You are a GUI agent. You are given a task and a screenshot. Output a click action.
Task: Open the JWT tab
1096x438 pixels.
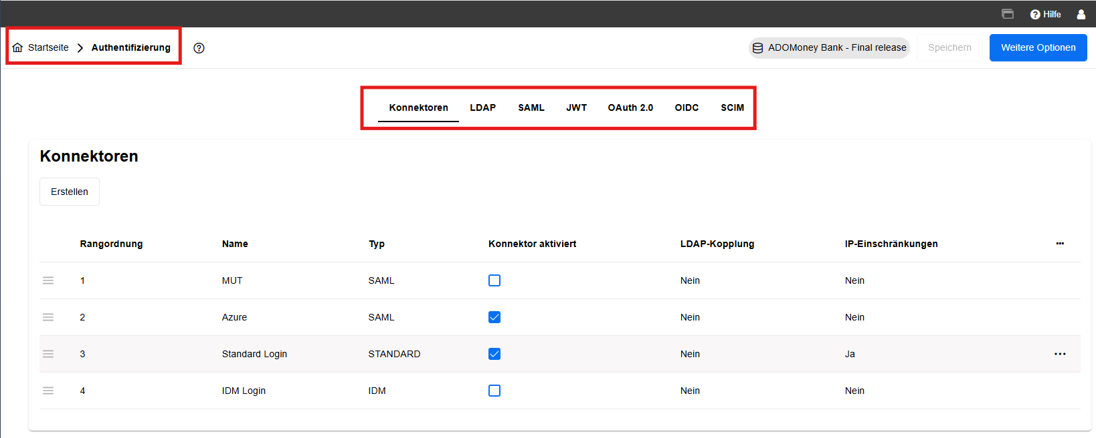(577, 107)
